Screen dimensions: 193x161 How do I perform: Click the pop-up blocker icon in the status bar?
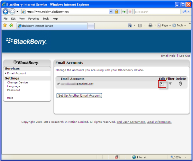pos(117,157)
